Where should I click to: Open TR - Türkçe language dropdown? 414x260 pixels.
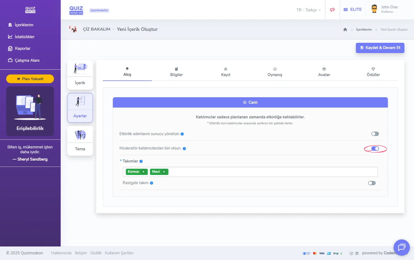click(308, 10)
